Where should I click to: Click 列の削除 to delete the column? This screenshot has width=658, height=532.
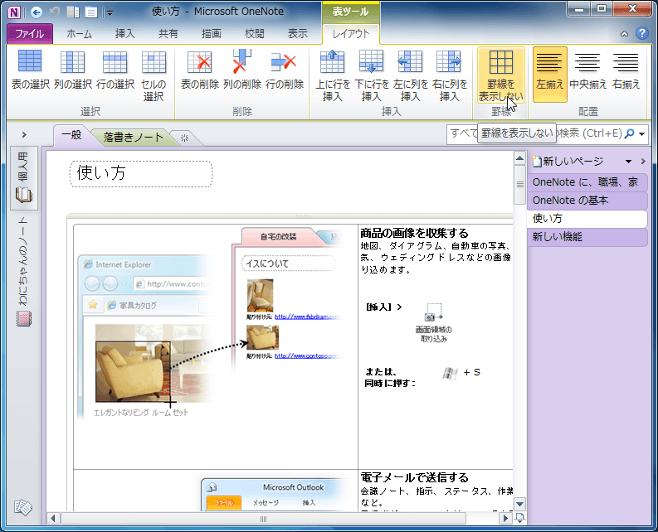point(242,70)
